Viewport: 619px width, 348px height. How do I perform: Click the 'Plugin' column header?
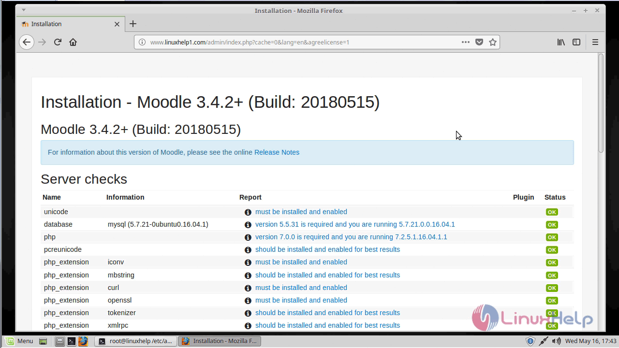(x=523, y=197)
